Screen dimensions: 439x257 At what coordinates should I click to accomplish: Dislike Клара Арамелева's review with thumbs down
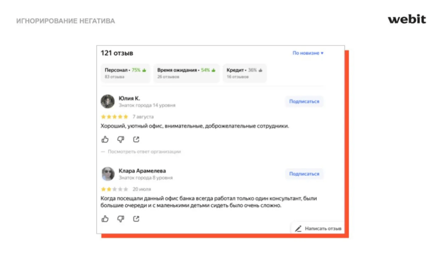(120, 219)
